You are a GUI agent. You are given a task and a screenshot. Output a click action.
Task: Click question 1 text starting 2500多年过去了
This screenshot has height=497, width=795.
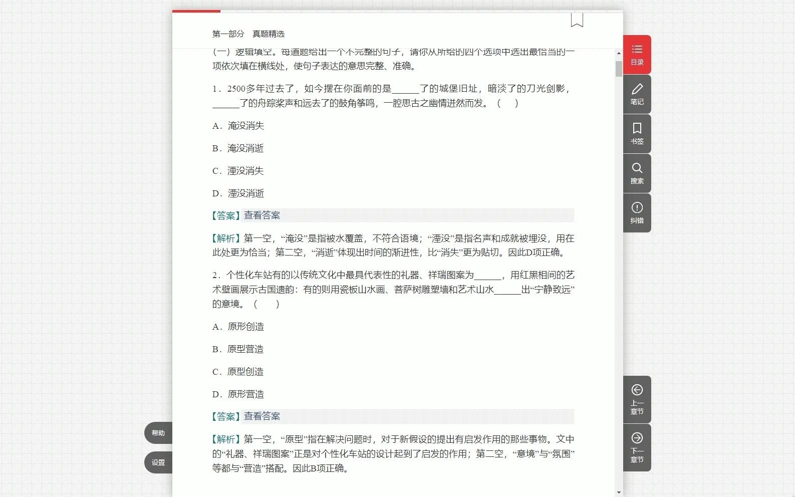[x=393, y=96]
